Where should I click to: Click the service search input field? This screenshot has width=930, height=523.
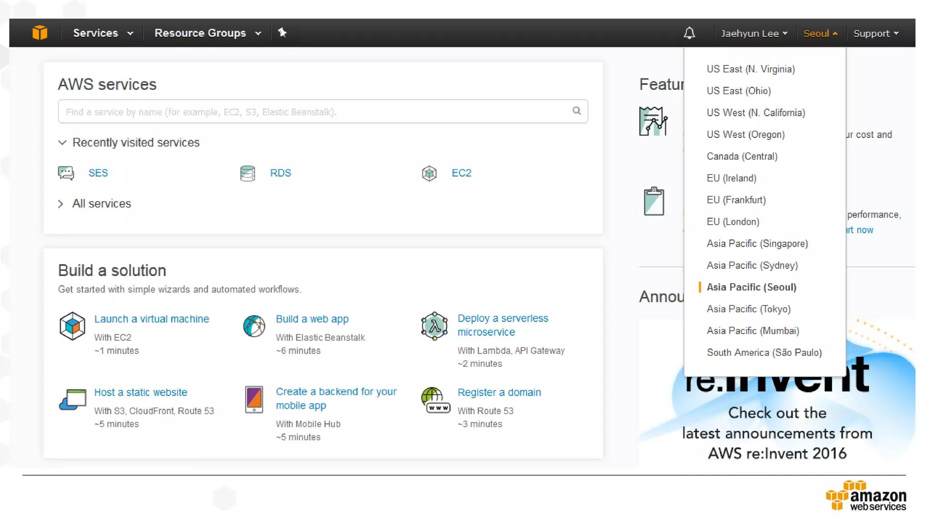(x=313, y=112)
